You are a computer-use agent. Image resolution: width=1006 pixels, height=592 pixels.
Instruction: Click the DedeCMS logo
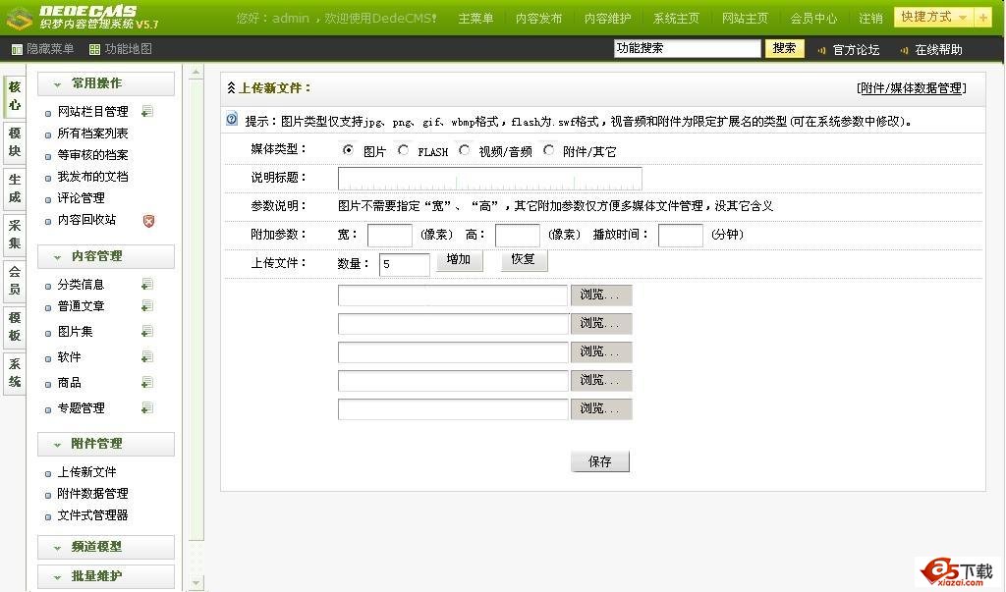[83, 18]
